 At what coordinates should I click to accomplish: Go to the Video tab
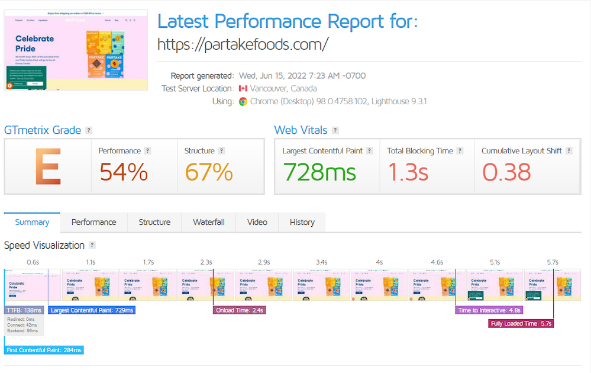tap(257, 222)
